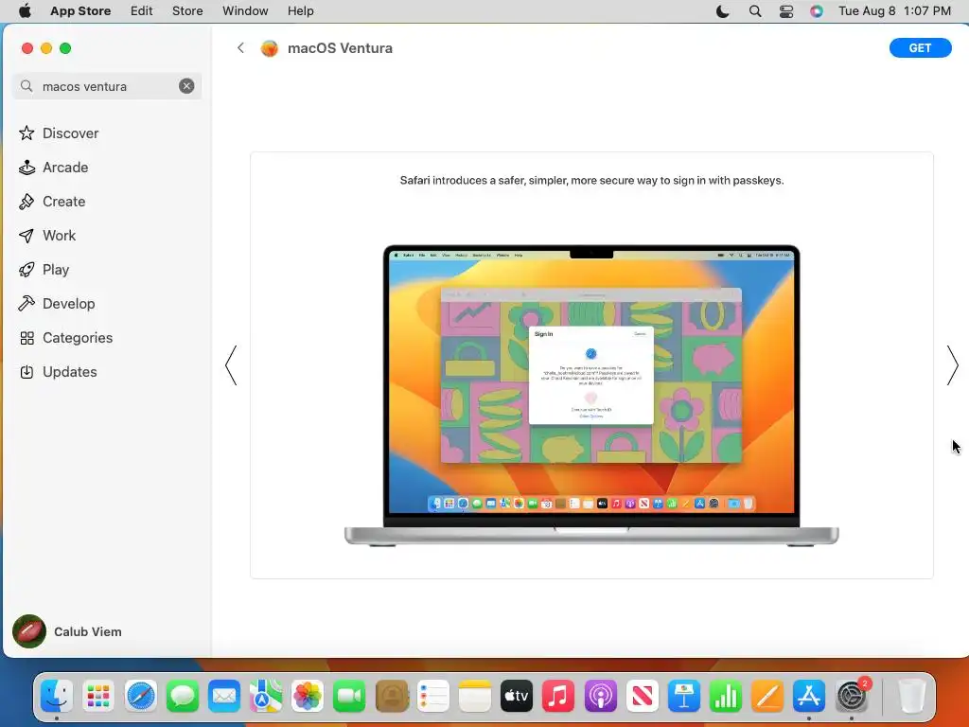Open System Settings from the Dock

click(x=852, y=696)
